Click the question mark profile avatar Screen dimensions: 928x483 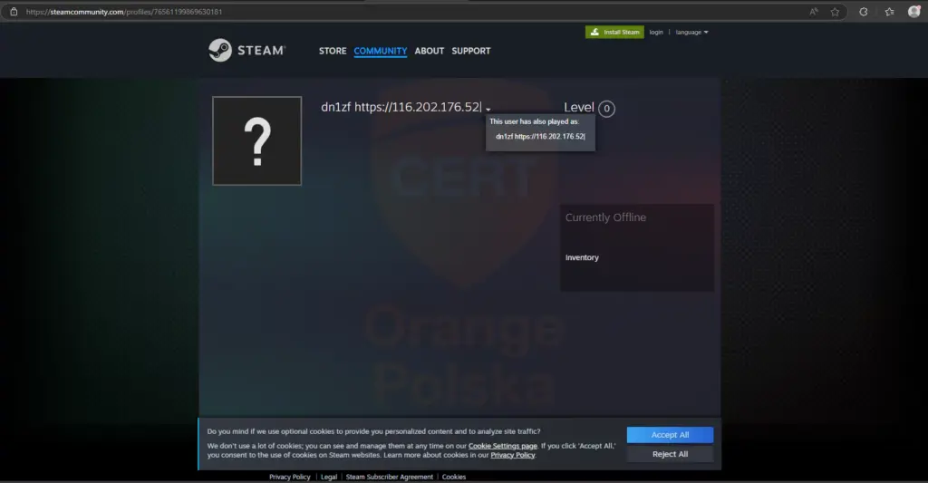pos(256,140)
